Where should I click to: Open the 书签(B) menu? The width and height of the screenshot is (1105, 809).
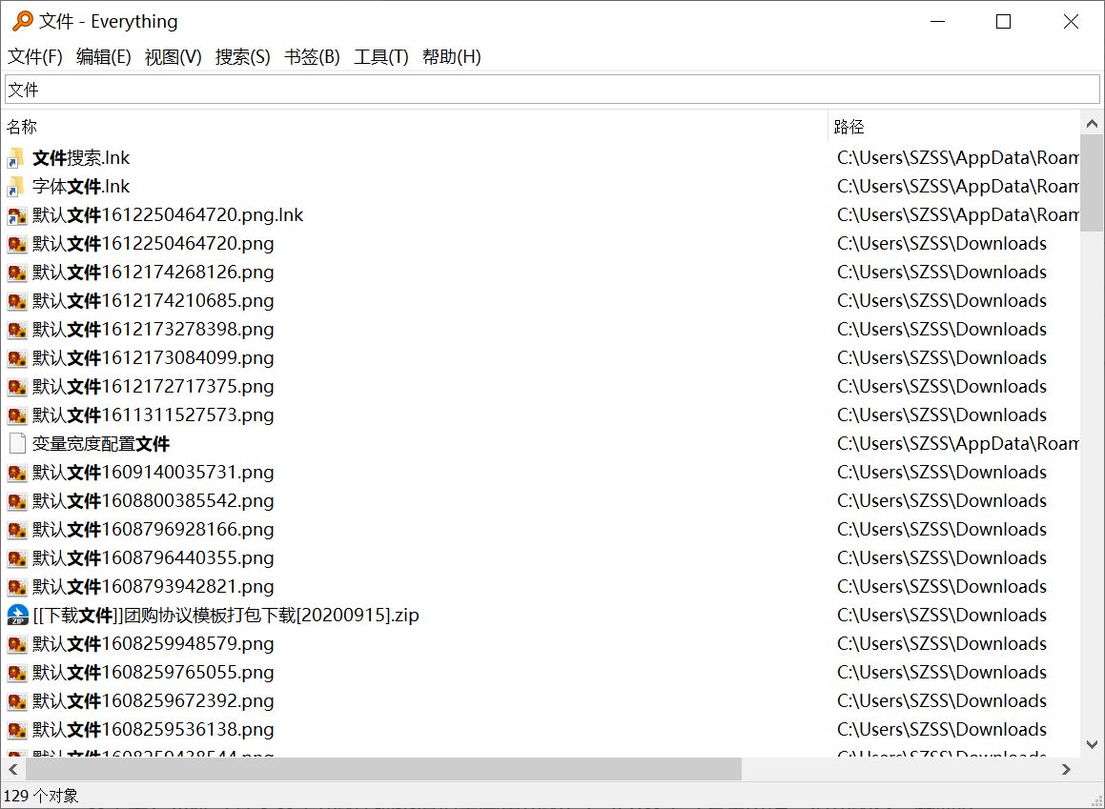(x=312, y=57)
